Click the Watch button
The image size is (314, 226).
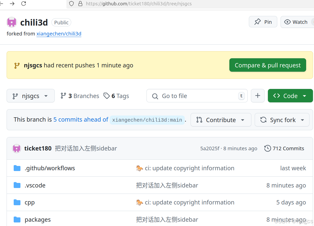click(x=297, y=22)
